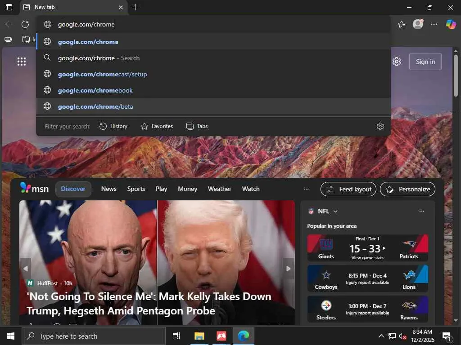The width and height of the screenshot is (461, 345).
Task: Open the profile avatar icon
Action: [x=418, y=24]
